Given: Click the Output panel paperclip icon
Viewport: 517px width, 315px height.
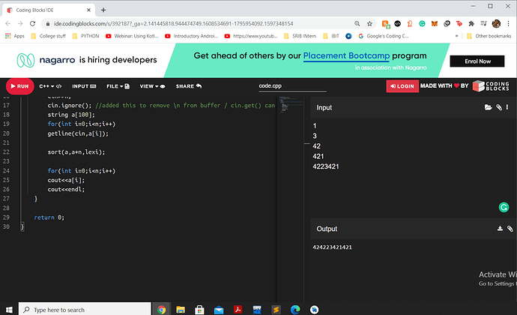Looking at the screenshot, I should tap(510, 229).
